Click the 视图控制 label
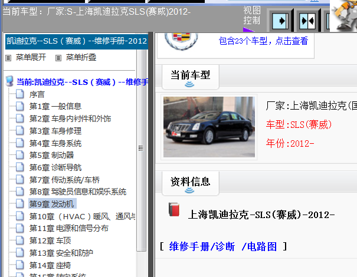This screenshot has width=357, height=277. coord(251,15)
